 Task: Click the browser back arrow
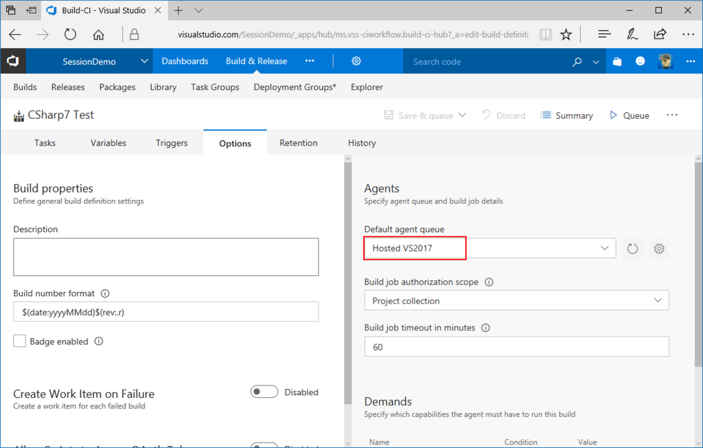click(15, 34)
